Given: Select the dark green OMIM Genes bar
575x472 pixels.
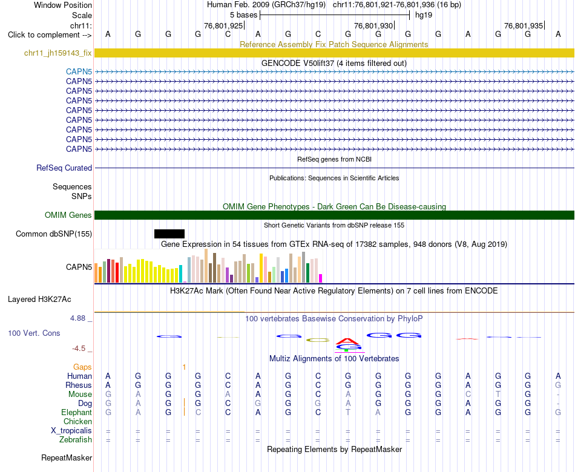Looking at the screenshot, I should [x=334, y=215].
